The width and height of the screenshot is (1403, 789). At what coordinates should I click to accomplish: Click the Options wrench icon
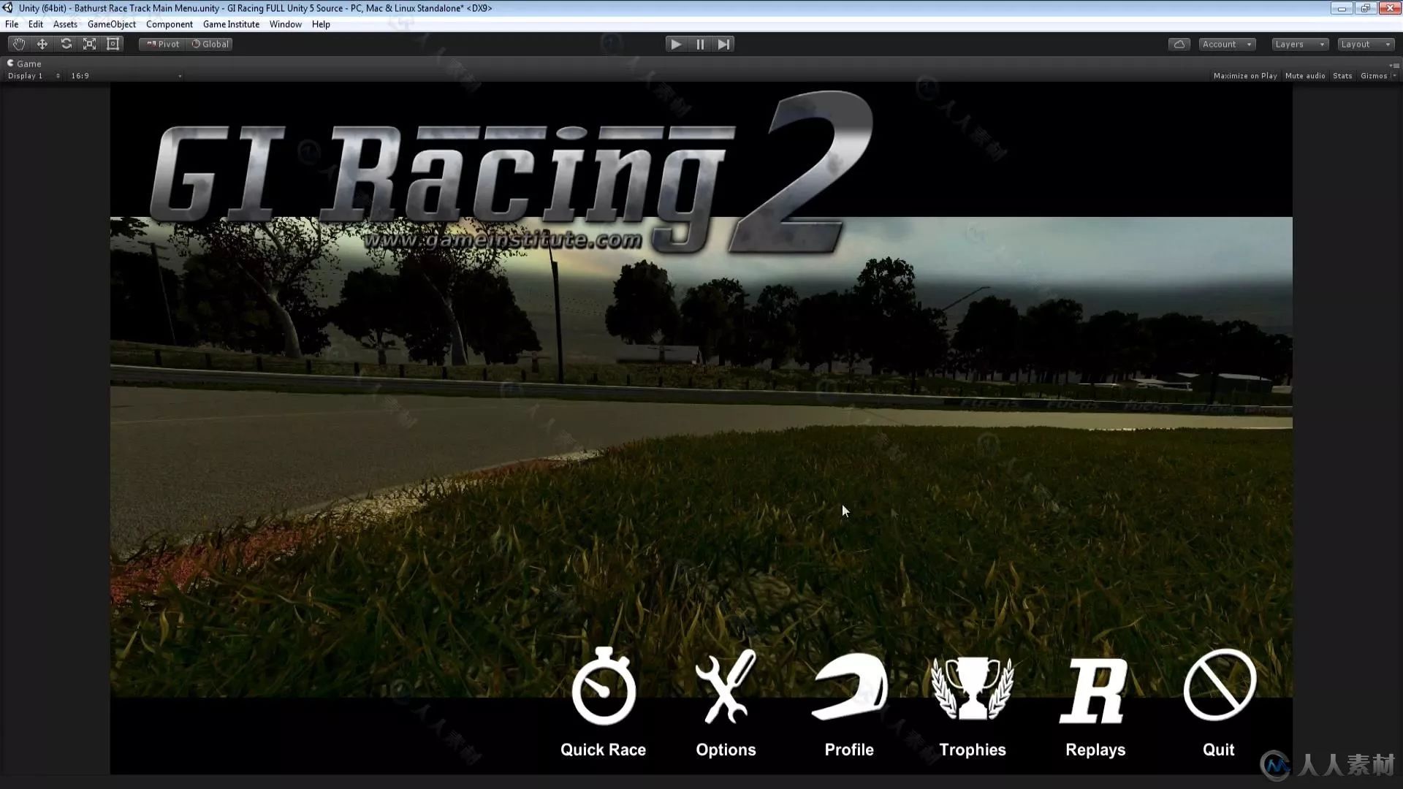[726, 686]
